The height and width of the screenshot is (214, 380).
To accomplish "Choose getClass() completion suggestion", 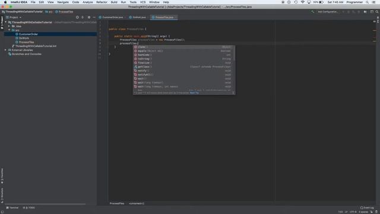I will (183, 67).
